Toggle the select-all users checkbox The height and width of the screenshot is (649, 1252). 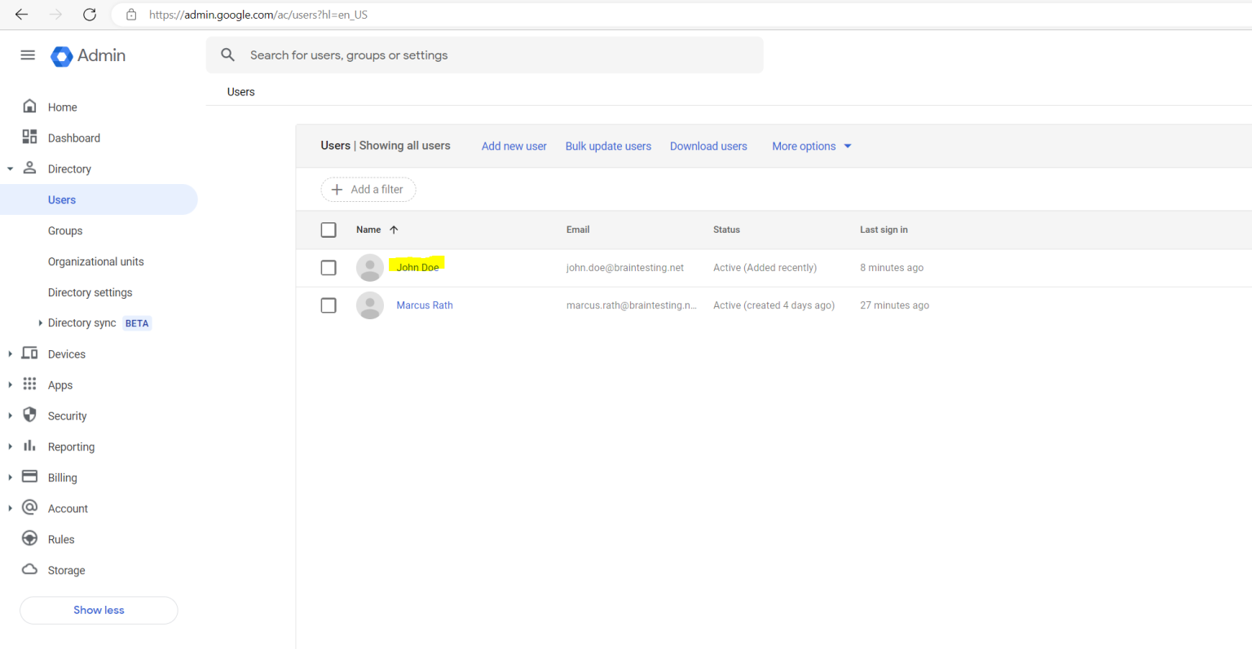point(328,230)
